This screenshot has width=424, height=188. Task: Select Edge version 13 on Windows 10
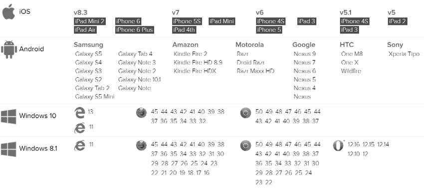[91, 111]
